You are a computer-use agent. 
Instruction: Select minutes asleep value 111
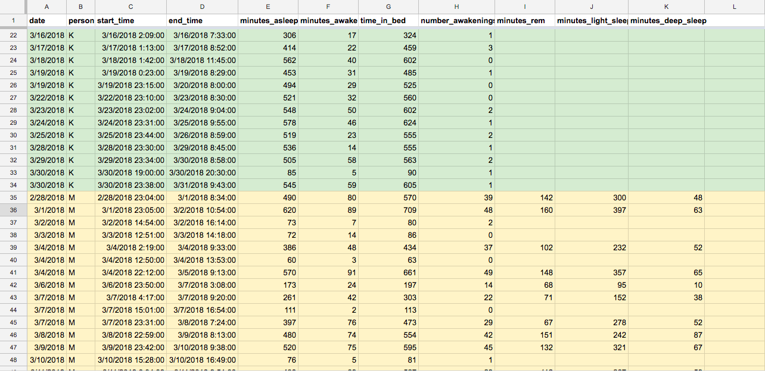point(268,310)
